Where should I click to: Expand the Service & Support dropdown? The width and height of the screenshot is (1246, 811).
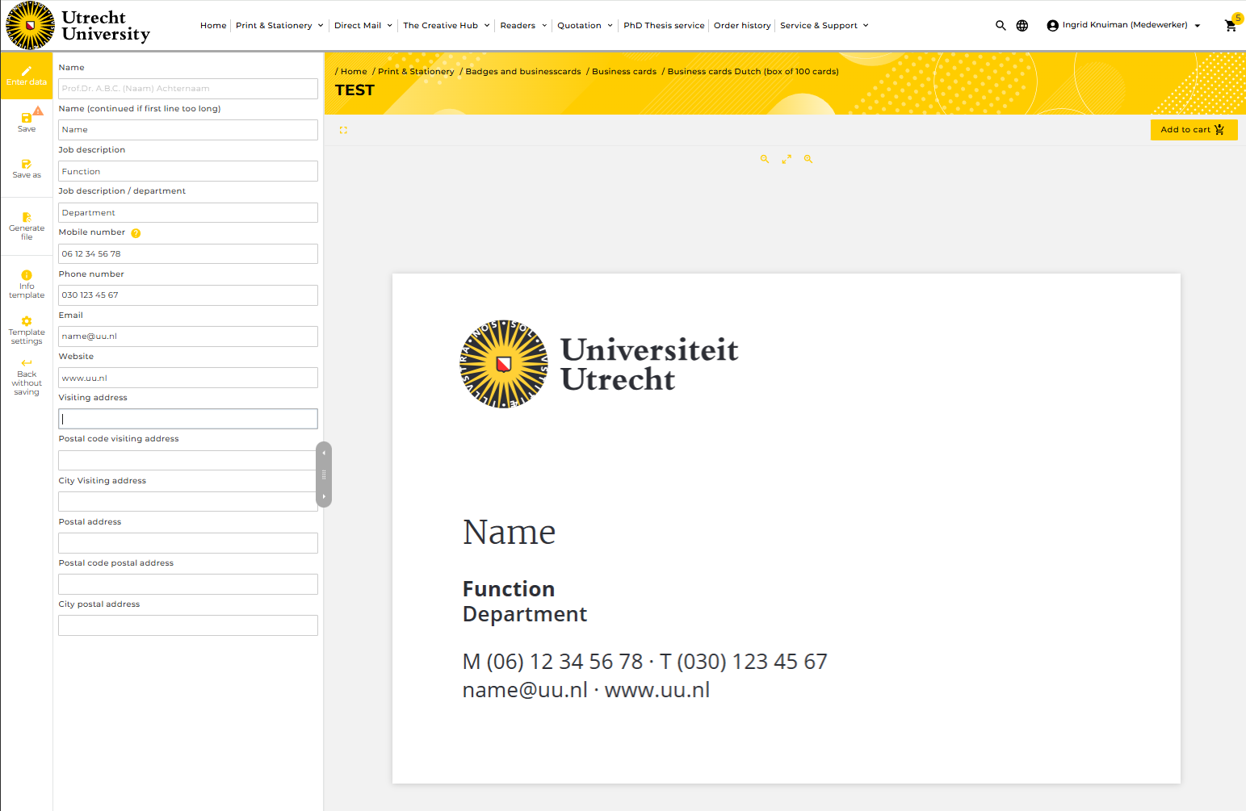coord(824,25)
